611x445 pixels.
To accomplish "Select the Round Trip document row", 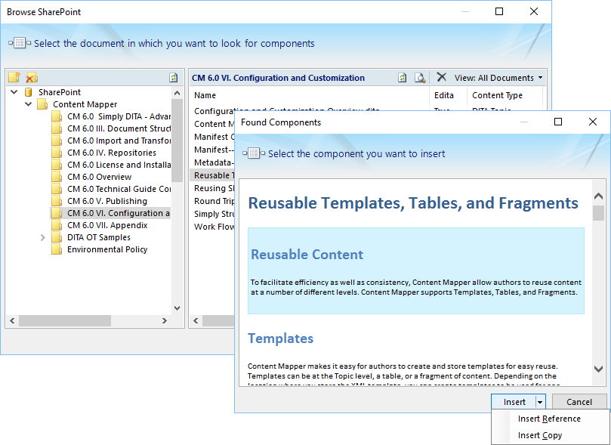I will tap(214, 201).
